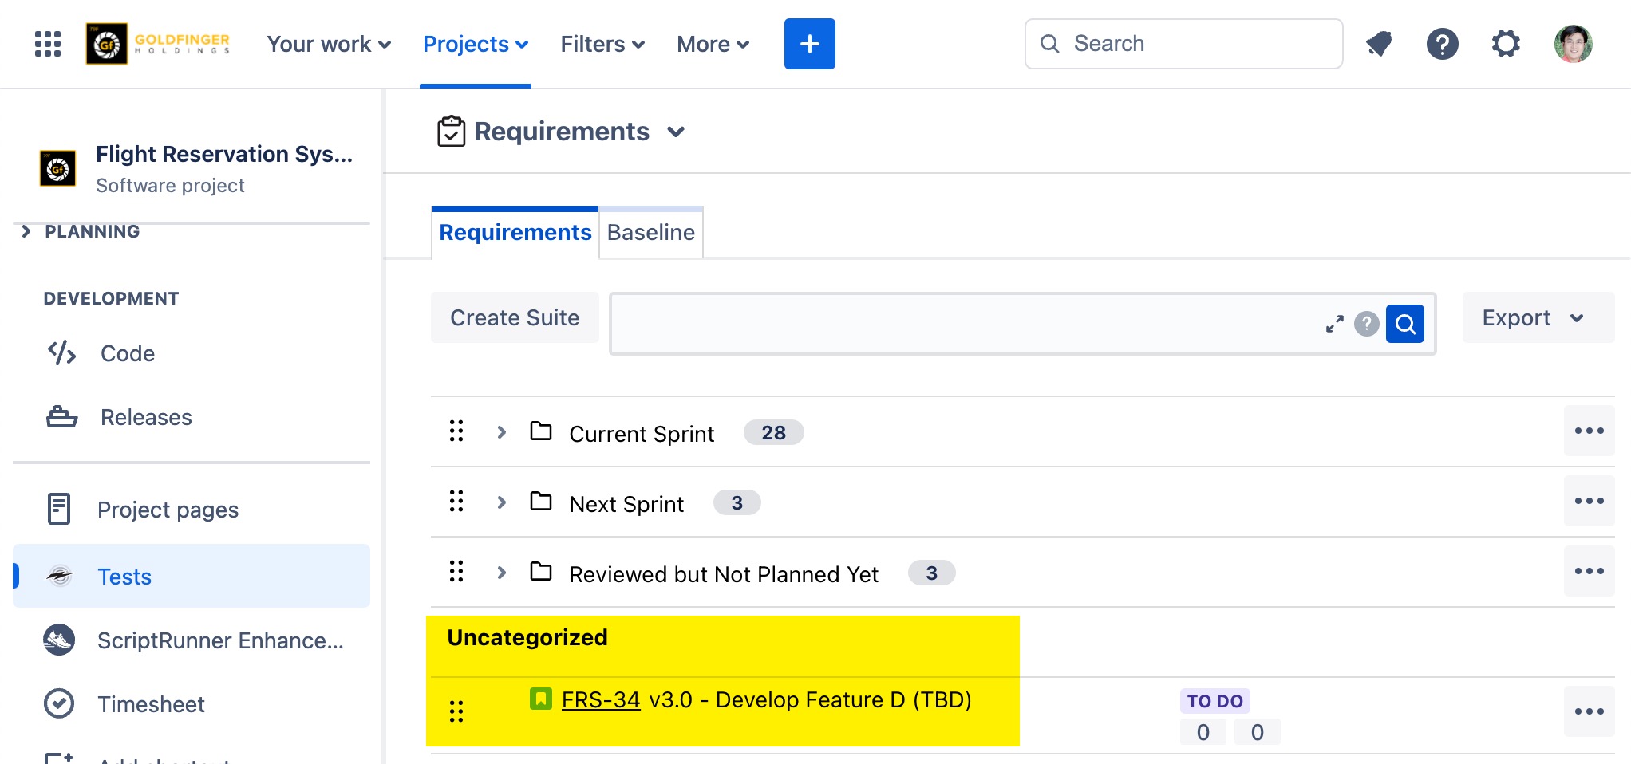Click the blue search magnifier button
Image resolution: width=1631 pixels, height=764 pixels.
pyautogui.click(x=1405, y=324)
